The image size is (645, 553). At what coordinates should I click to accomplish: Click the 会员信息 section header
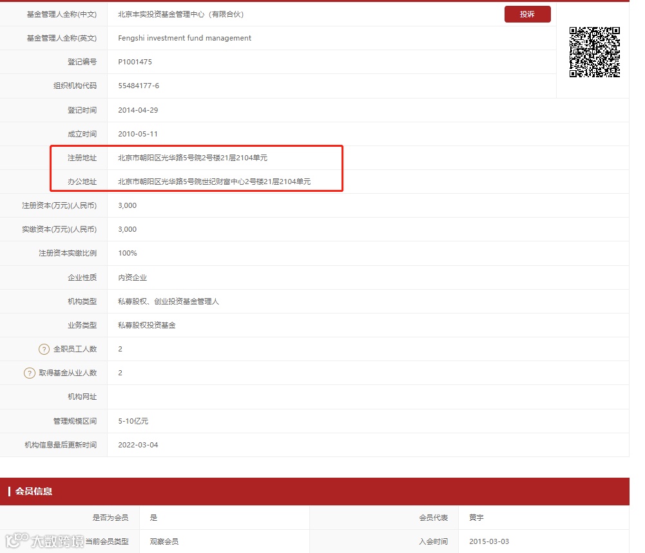314,491
